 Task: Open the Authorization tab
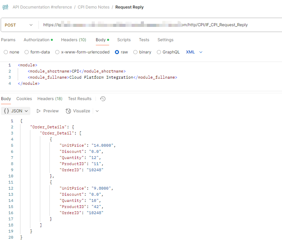coord(38,40)
